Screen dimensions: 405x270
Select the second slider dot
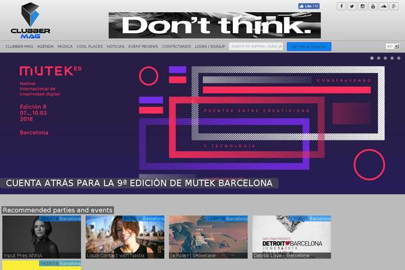point(379,58)
